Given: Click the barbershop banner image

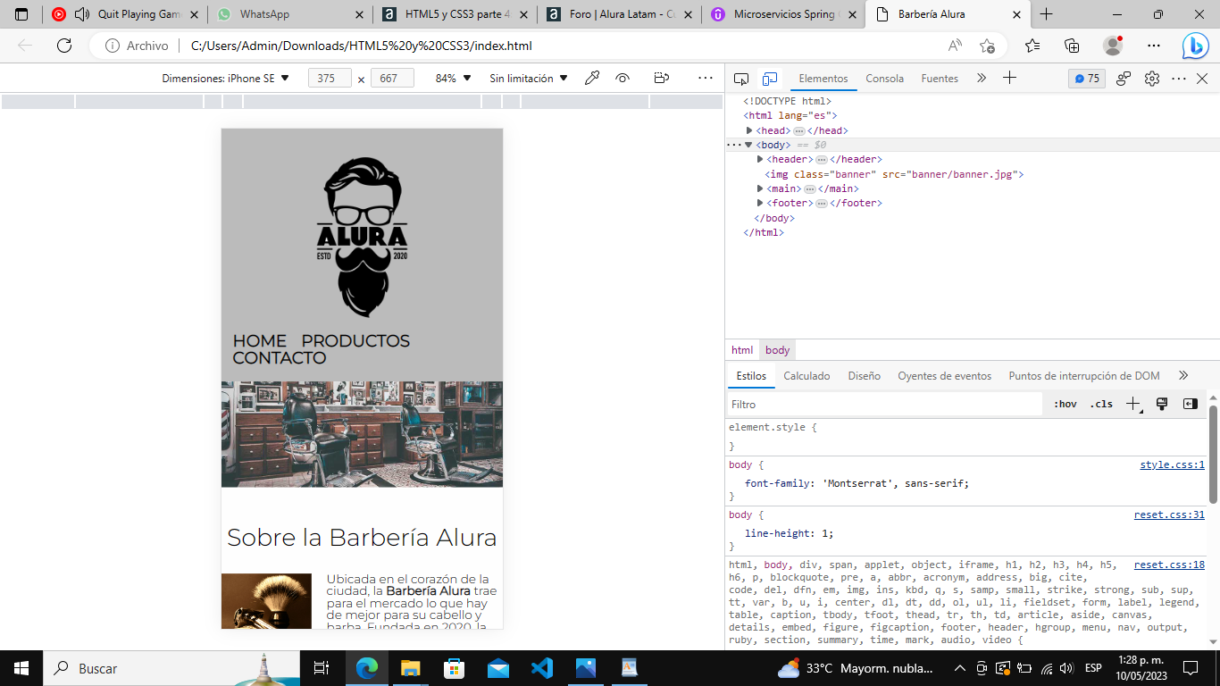Looking at the screenshot, I should [x=362, y=434].
